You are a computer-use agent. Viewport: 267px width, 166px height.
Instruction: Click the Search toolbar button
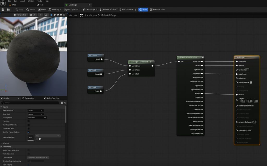(x=31, y=10)
